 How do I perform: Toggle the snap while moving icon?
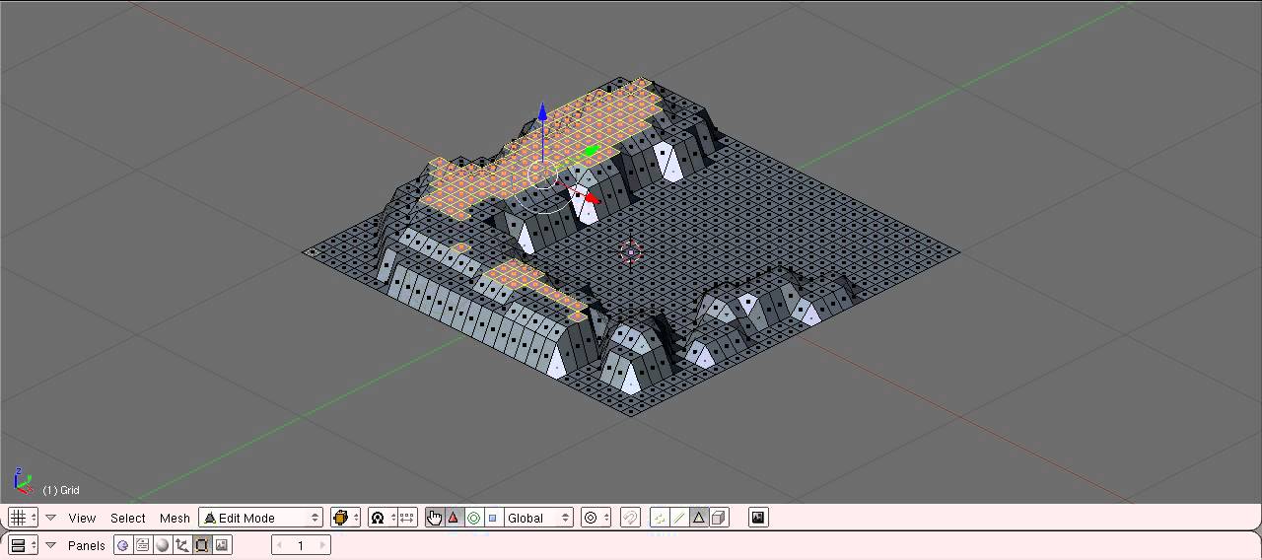pyautogui.click(x=631, y=518)
